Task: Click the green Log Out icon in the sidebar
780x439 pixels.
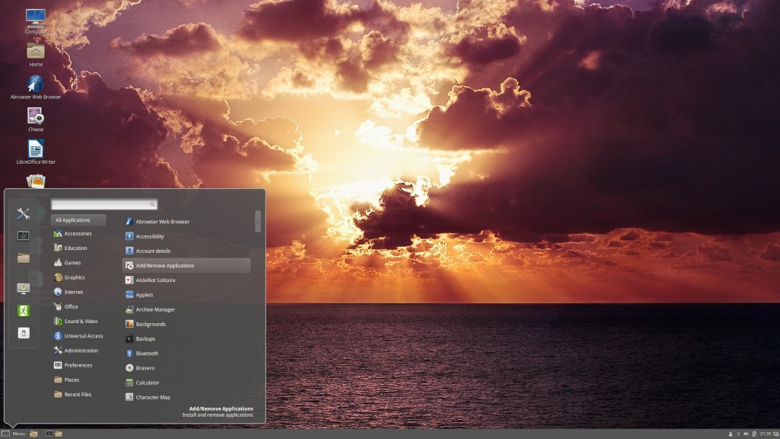Action: 23,311
